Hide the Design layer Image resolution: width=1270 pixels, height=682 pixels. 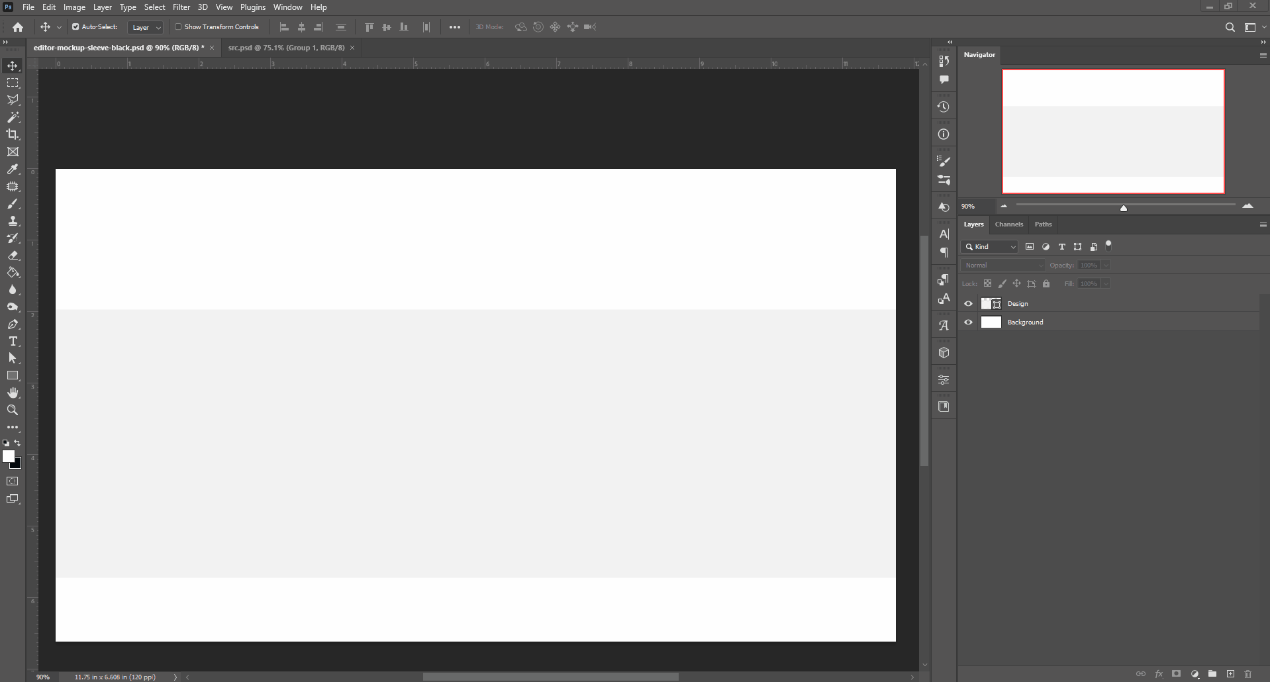tap(968, 303)
